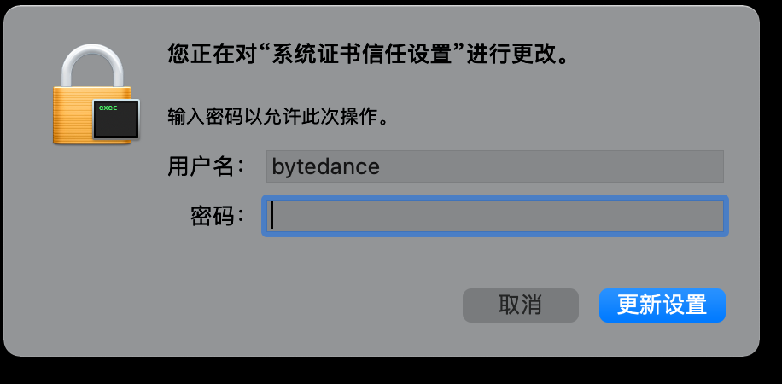Click the quoted 系统证书信任设置 phrase in title

tap(365, 54)
